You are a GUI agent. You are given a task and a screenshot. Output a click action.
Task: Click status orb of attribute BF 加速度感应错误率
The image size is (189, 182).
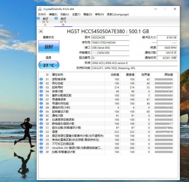pos(41,120)
